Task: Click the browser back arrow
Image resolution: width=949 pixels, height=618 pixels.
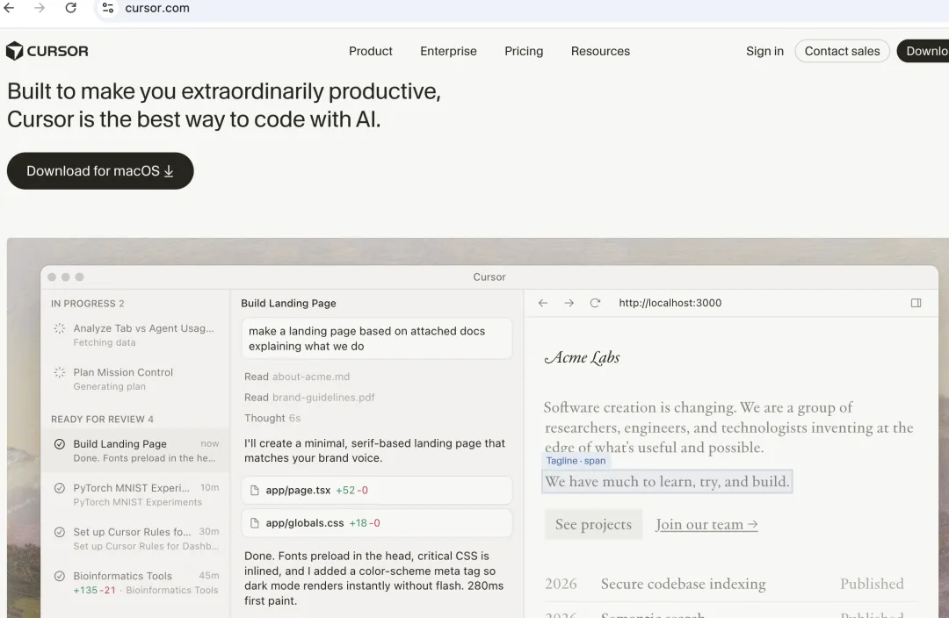Action: [x=9, y=8]
